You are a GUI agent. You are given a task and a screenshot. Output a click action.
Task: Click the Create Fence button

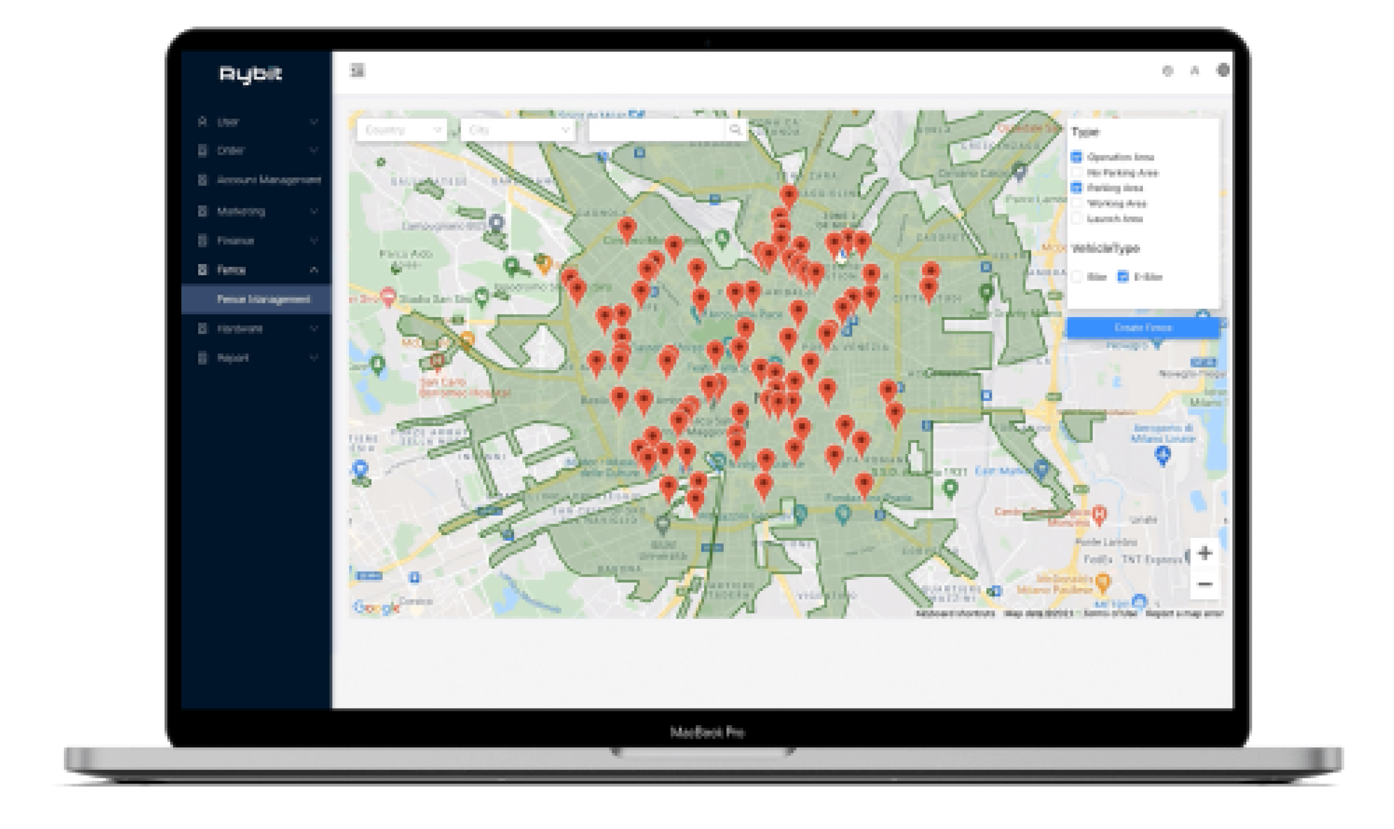1142,328
